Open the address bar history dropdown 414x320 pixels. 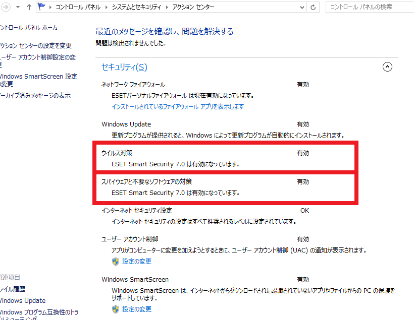[x=301, y=8]
